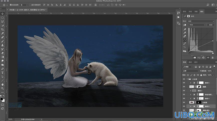Viewport: 217px width, 121px height.
Task: Open the Opacity slider dropdown arrow
Action: (214, 71)
